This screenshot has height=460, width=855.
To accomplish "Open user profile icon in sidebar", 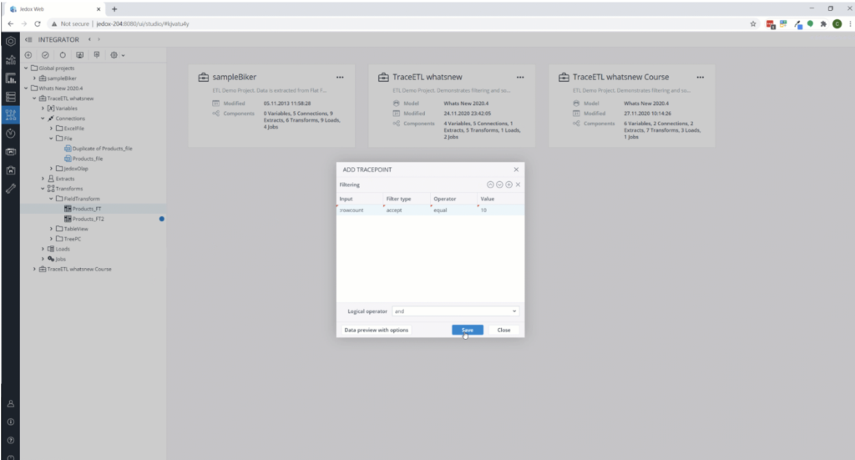I will [10, 404].
